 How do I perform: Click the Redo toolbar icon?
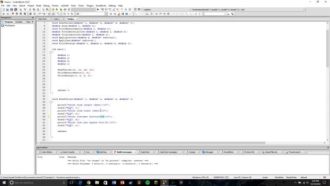pos(25,10)
